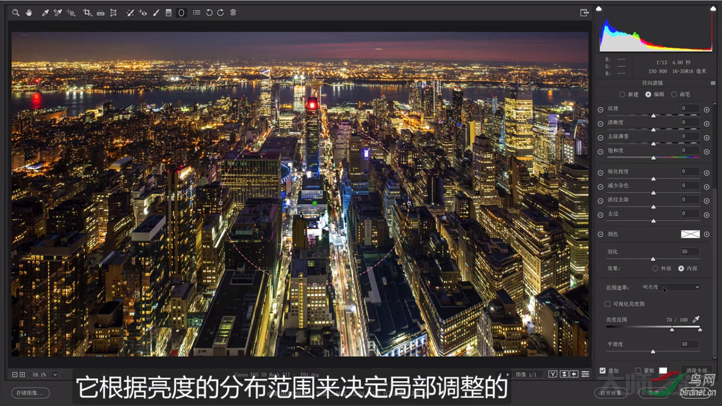Click the 清除全部 button
Viewport: 722px width, 406px height.
coord(696,371)
